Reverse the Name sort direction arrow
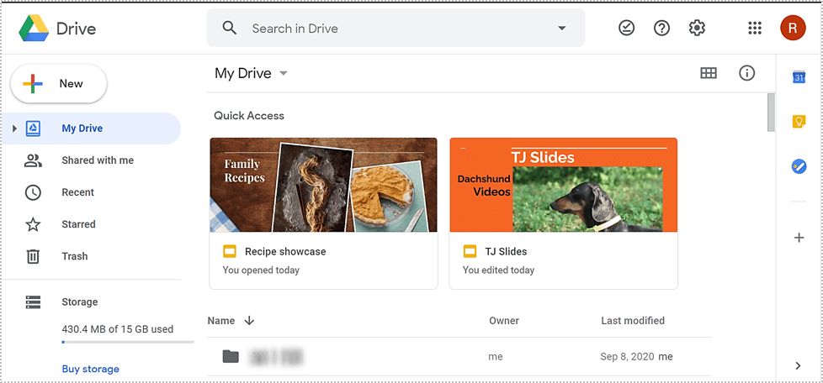 (x=249, y=321)
